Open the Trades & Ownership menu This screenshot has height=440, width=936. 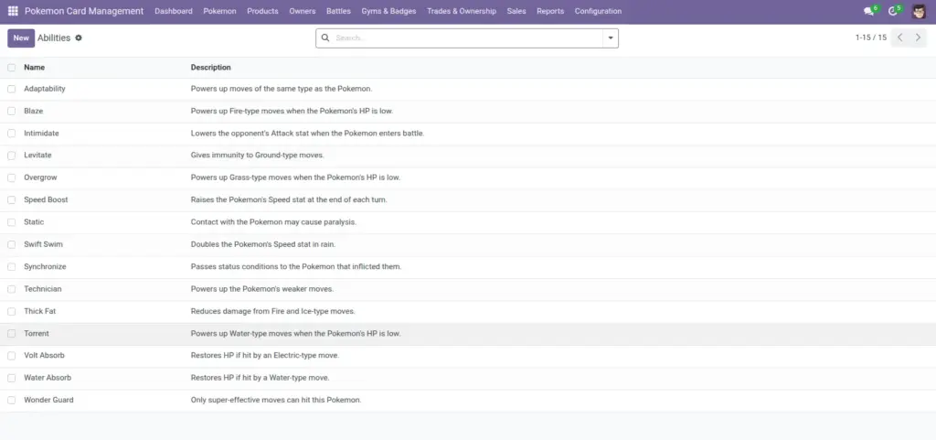point(462,11)
